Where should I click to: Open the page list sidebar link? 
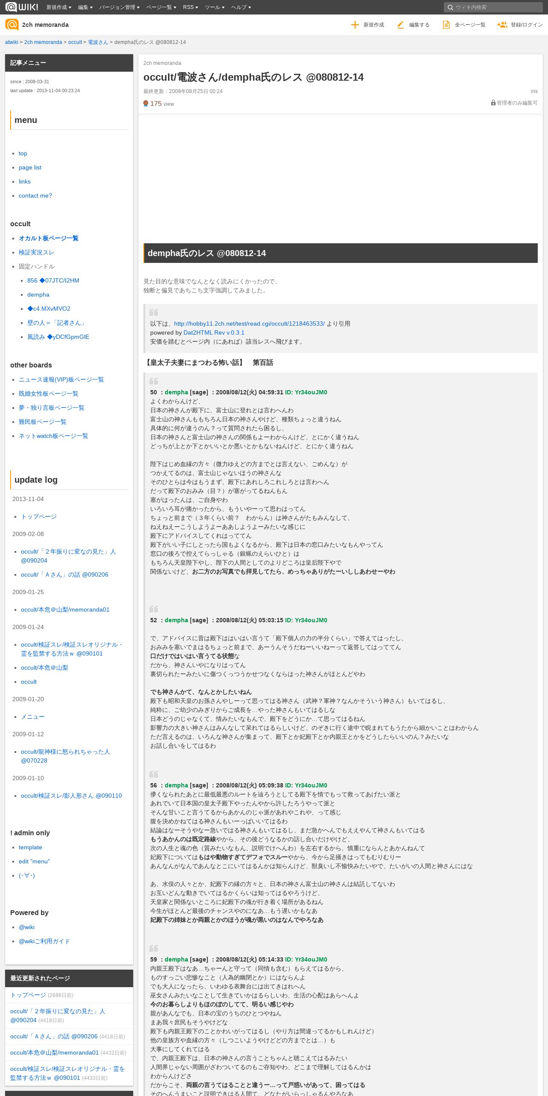click(30, 167)
